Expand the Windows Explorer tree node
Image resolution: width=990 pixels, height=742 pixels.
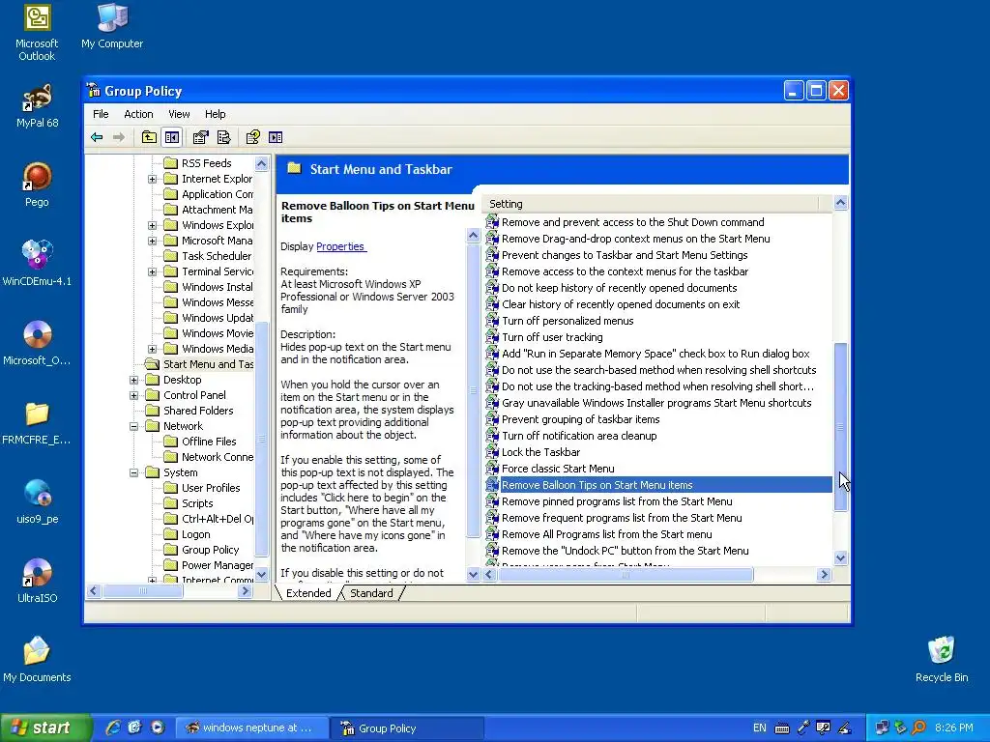coord(152,225)
